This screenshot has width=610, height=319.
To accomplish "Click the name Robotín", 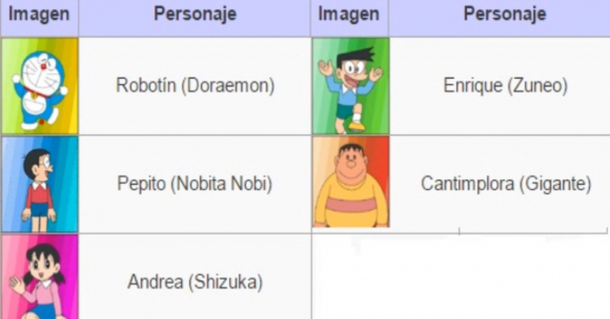I will pos(146,85).
